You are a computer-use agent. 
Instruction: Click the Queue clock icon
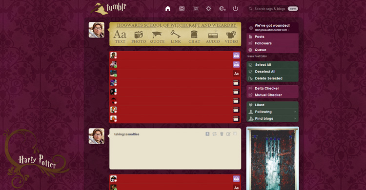(x=250, y=50)
